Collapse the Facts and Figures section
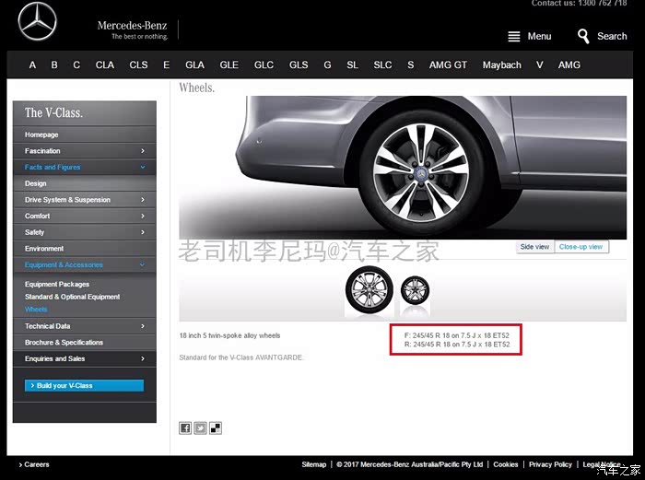Image resolution: width=645 pixels, height=480 pixels. 143,168
